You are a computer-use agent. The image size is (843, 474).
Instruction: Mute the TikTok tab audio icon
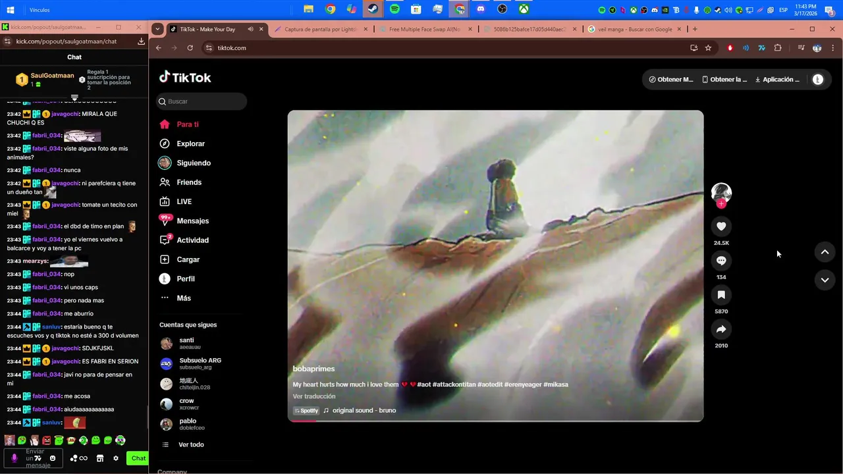pyautogui.click(x=251, y=29)
